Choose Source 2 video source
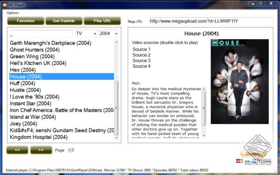 pos(141,55)
